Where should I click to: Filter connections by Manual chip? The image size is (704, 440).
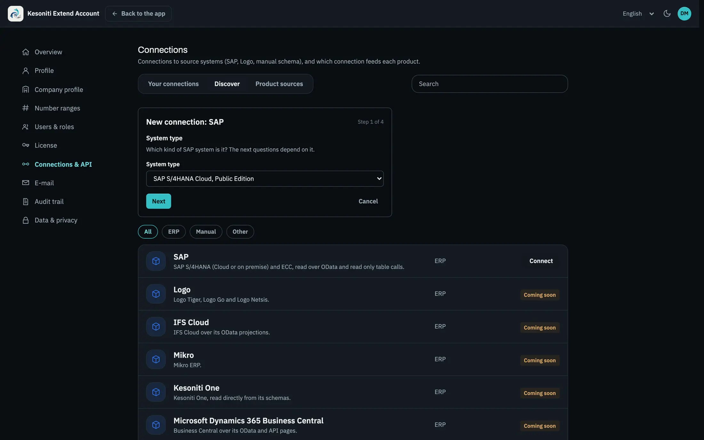206,232
